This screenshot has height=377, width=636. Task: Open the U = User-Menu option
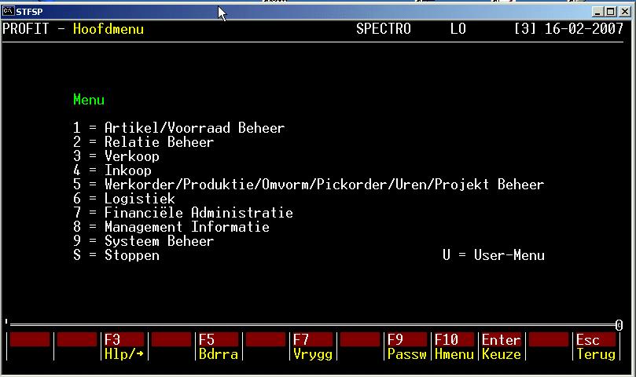(494, 255)
